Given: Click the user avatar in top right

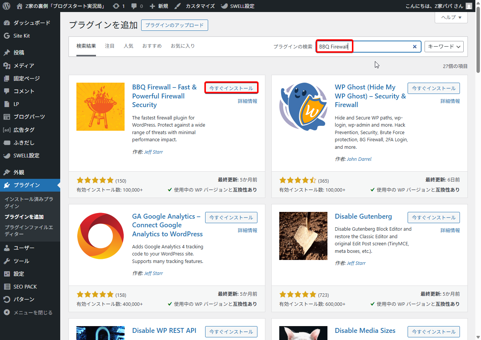Looking at the screenshot, I should [x=469, y=6].
